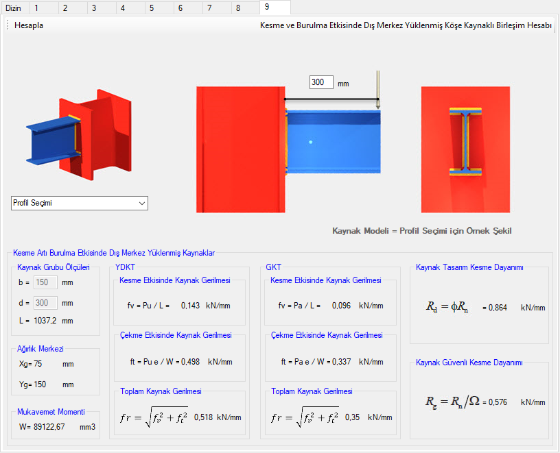Click the Rd design strength value 0,864

[498, 308]
